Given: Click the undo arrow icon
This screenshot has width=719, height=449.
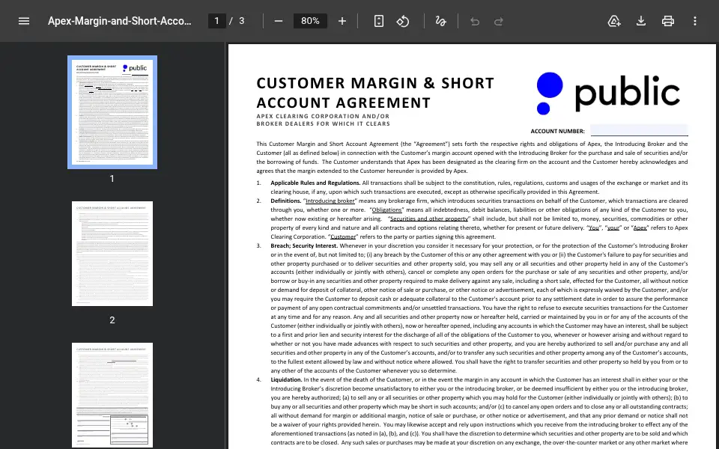Looking at the screenshot, I should (475, 21).
